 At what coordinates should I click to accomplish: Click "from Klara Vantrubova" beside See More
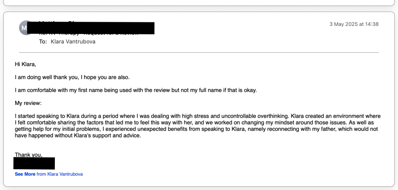coord(59,174)
